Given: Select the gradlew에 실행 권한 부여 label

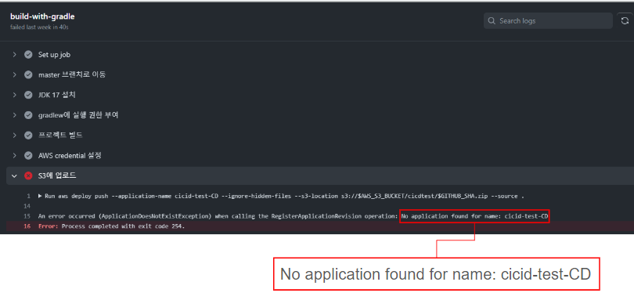Looking at the screenshot, I should click(x=78, y=115).
